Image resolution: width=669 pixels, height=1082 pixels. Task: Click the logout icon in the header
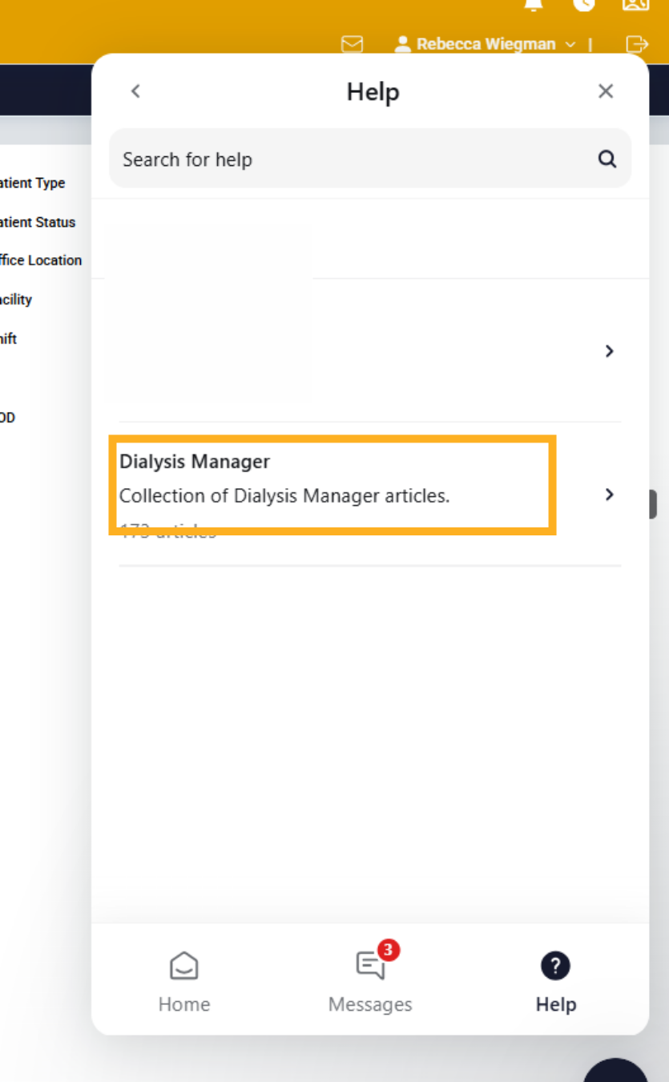point(637,44)
